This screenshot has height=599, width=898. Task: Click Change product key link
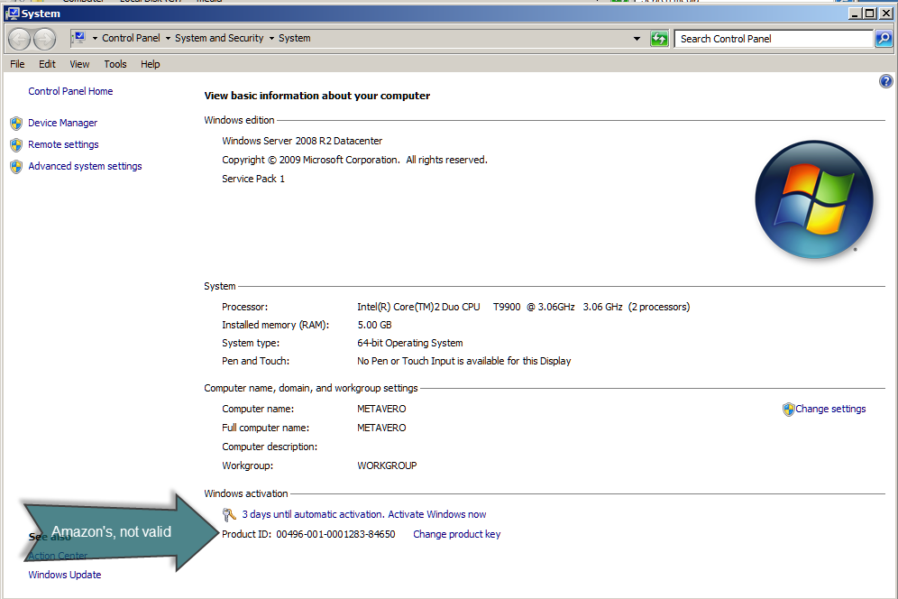click(x=456, y=534)
